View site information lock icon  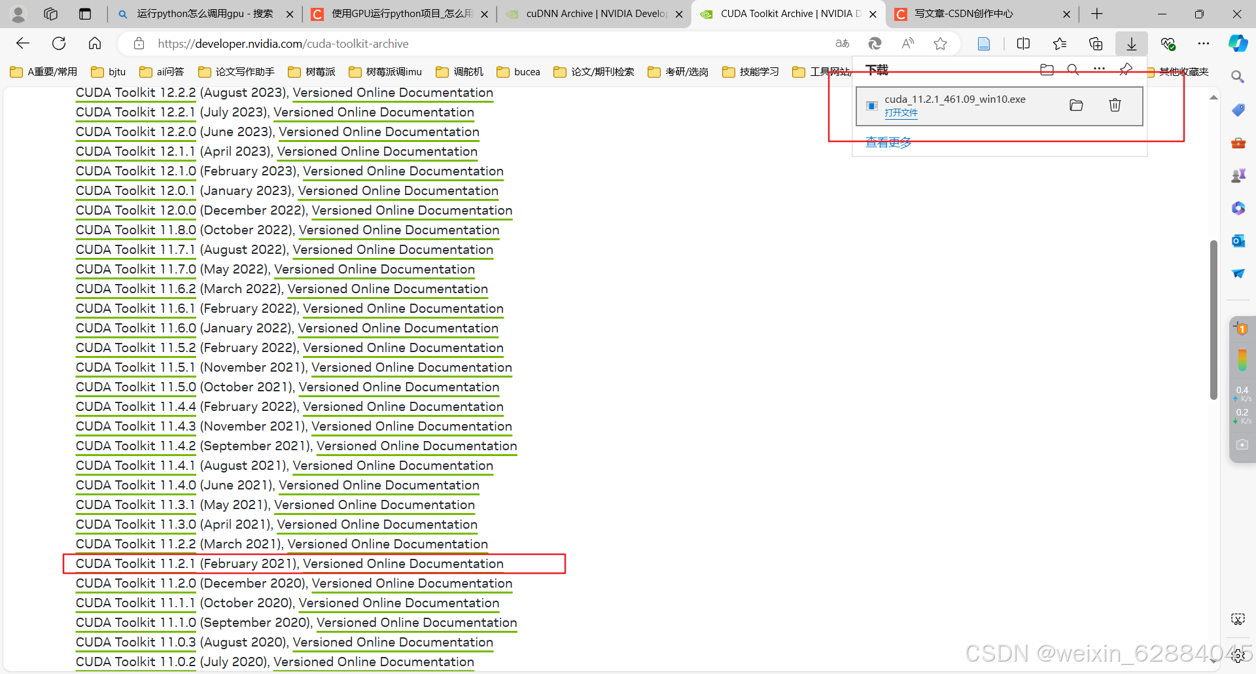(139, 44)
